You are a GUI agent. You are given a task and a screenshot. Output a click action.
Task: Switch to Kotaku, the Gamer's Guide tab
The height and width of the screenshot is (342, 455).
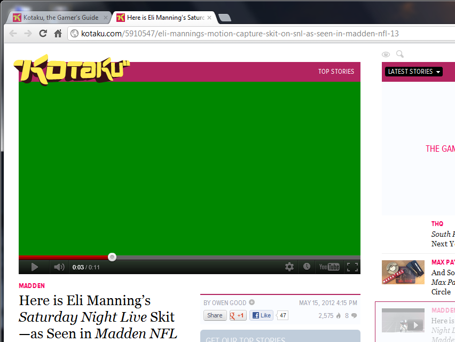(x=60, y=18)
